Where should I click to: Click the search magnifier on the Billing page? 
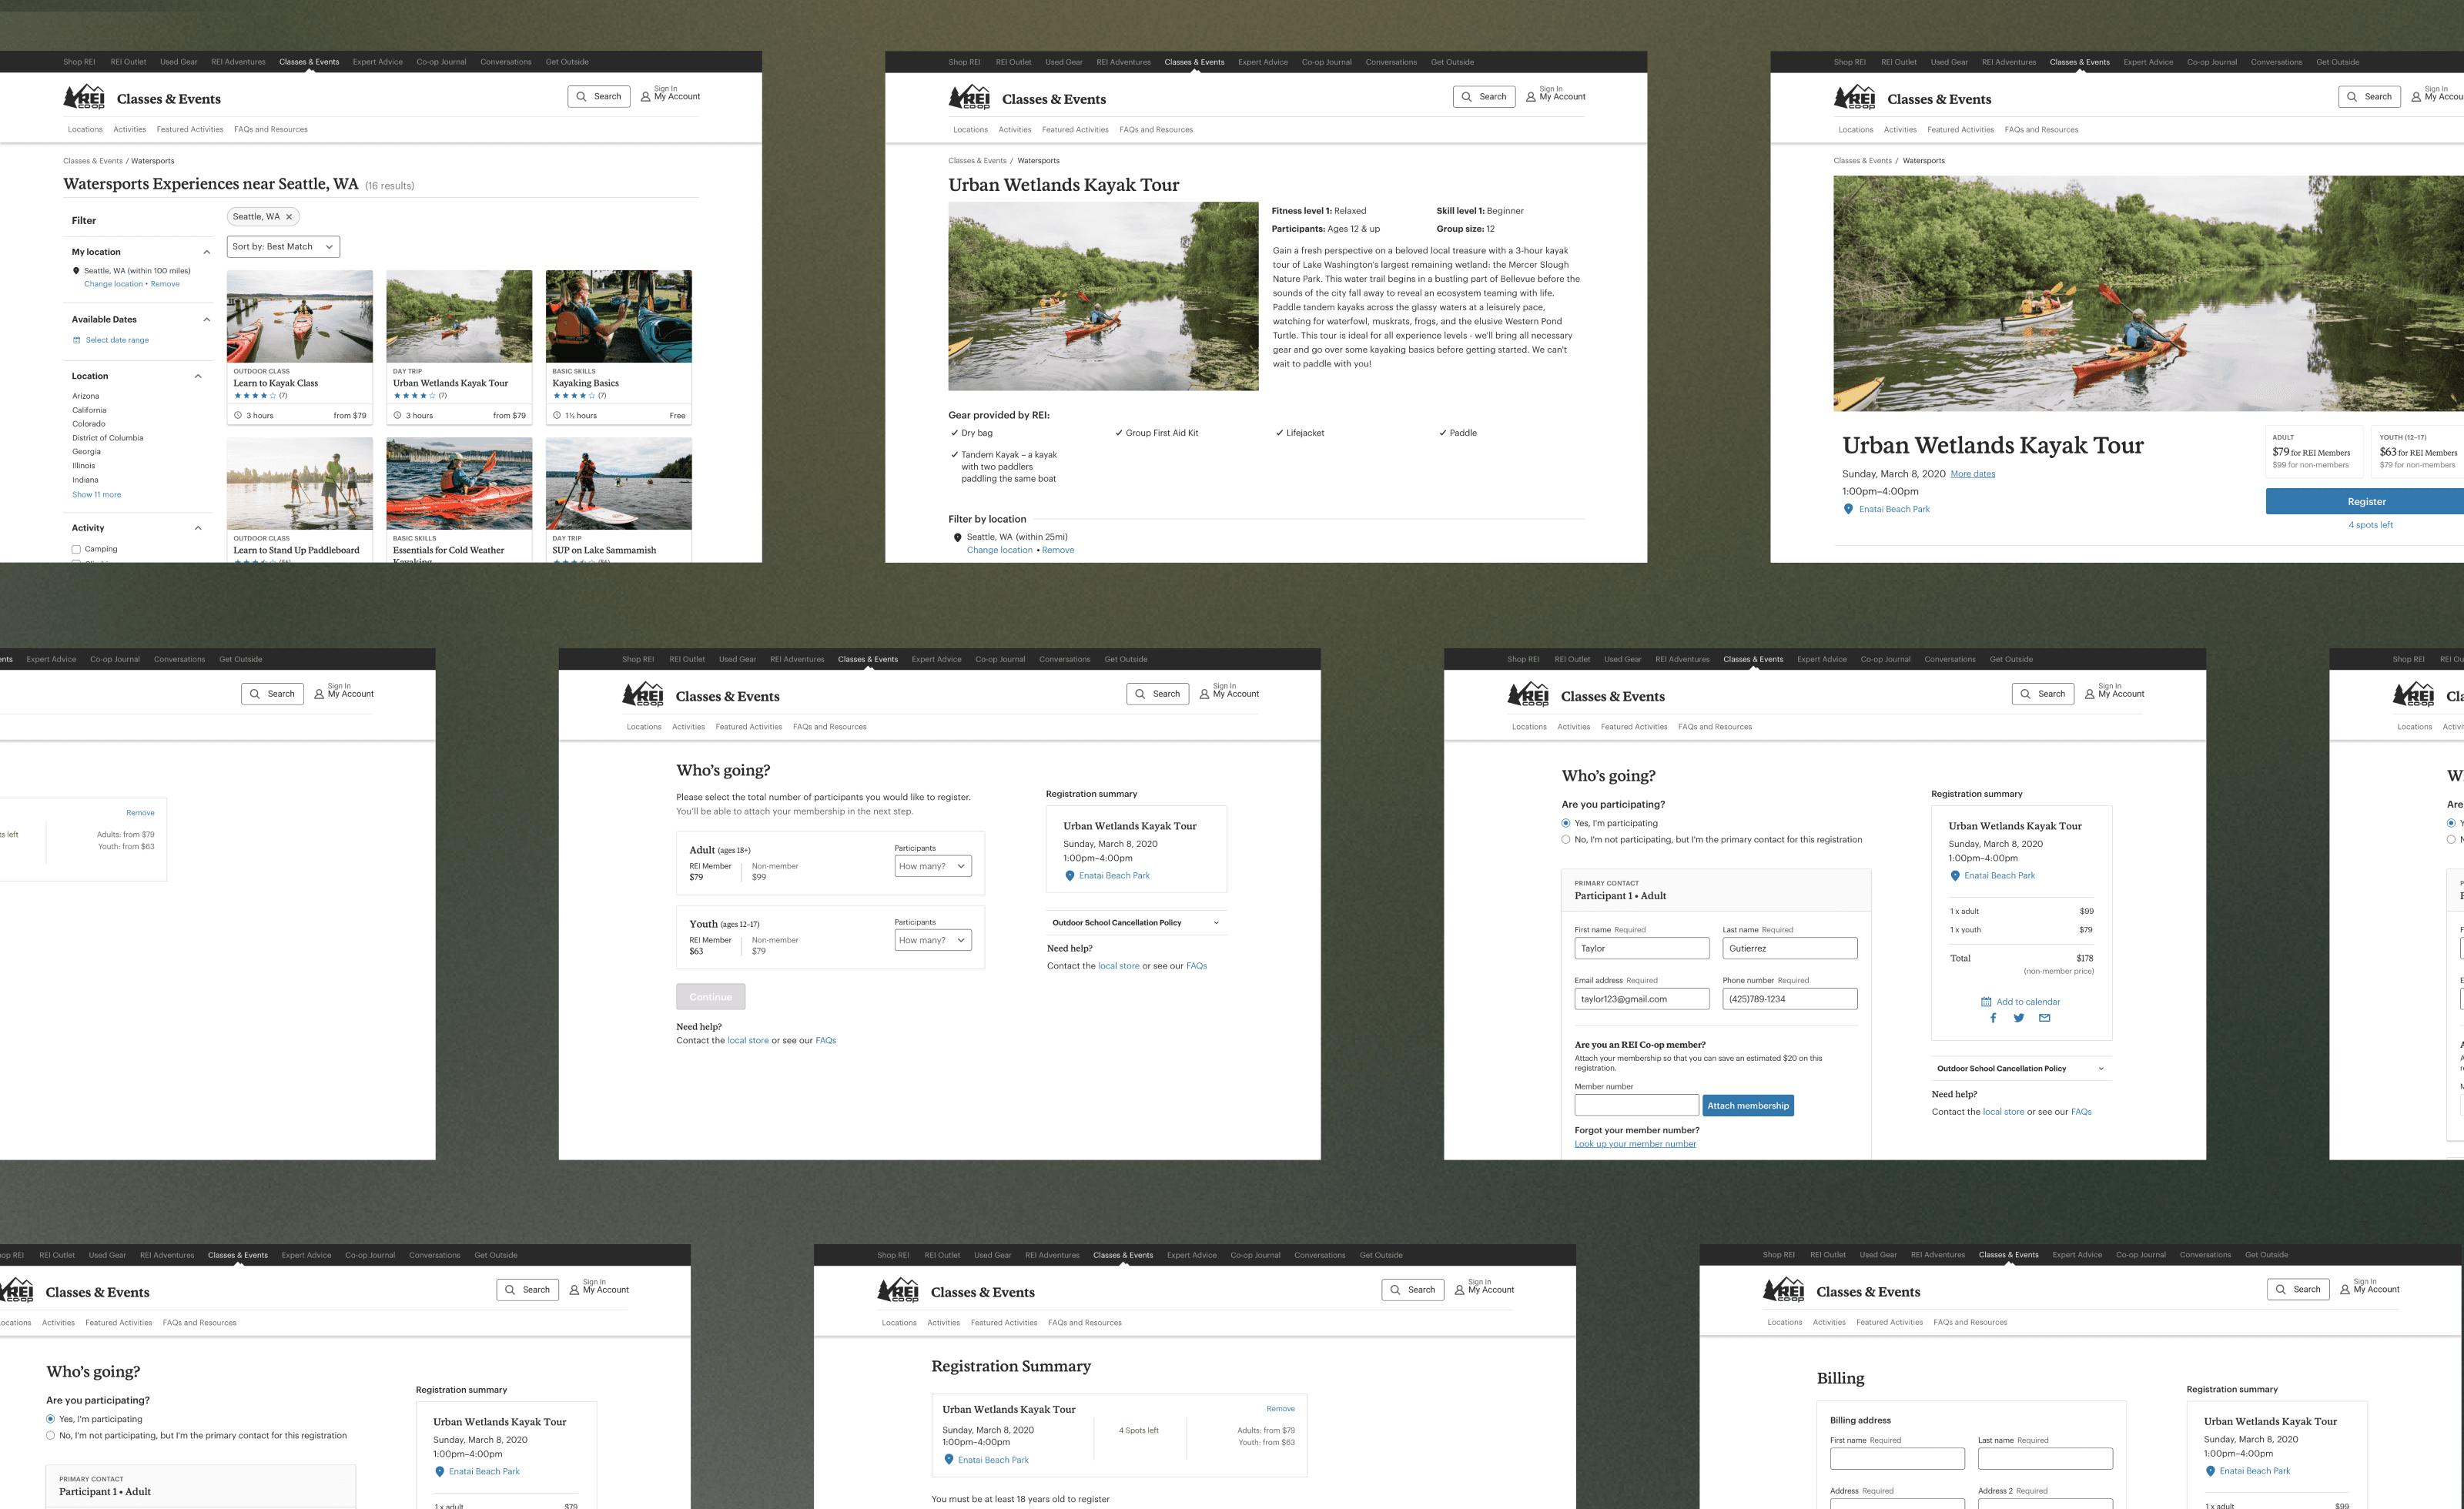(x=2281, y=1289)
